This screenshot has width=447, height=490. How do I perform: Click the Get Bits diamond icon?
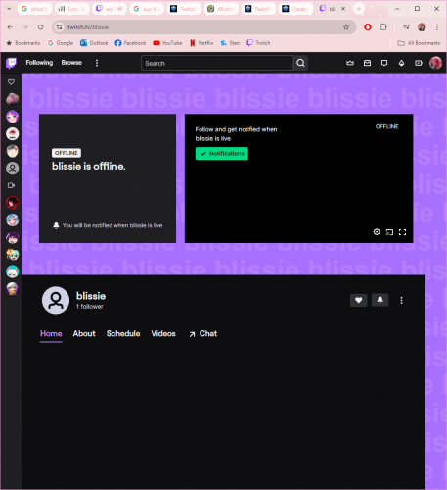(x=401, y=63)
